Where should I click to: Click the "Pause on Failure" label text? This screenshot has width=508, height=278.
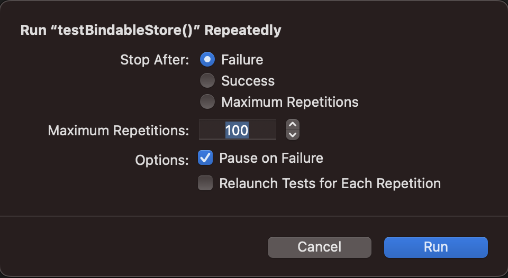pos(271,157)
